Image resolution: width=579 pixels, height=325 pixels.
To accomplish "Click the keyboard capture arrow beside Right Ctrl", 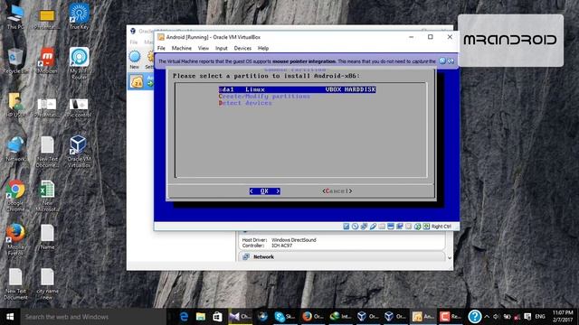I will [x=426, y=227].
